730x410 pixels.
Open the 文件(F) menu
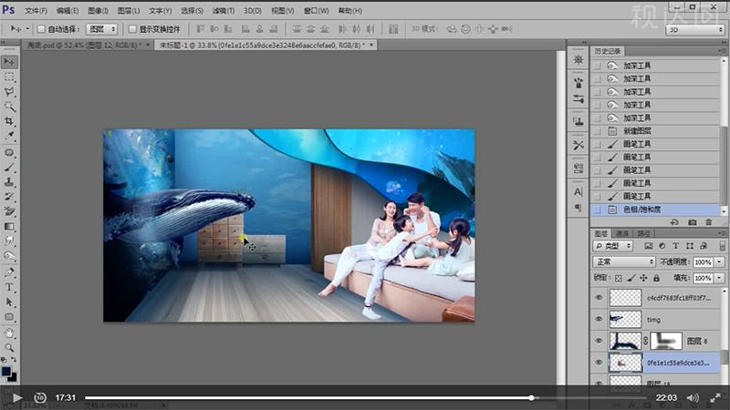pos(35,10)
